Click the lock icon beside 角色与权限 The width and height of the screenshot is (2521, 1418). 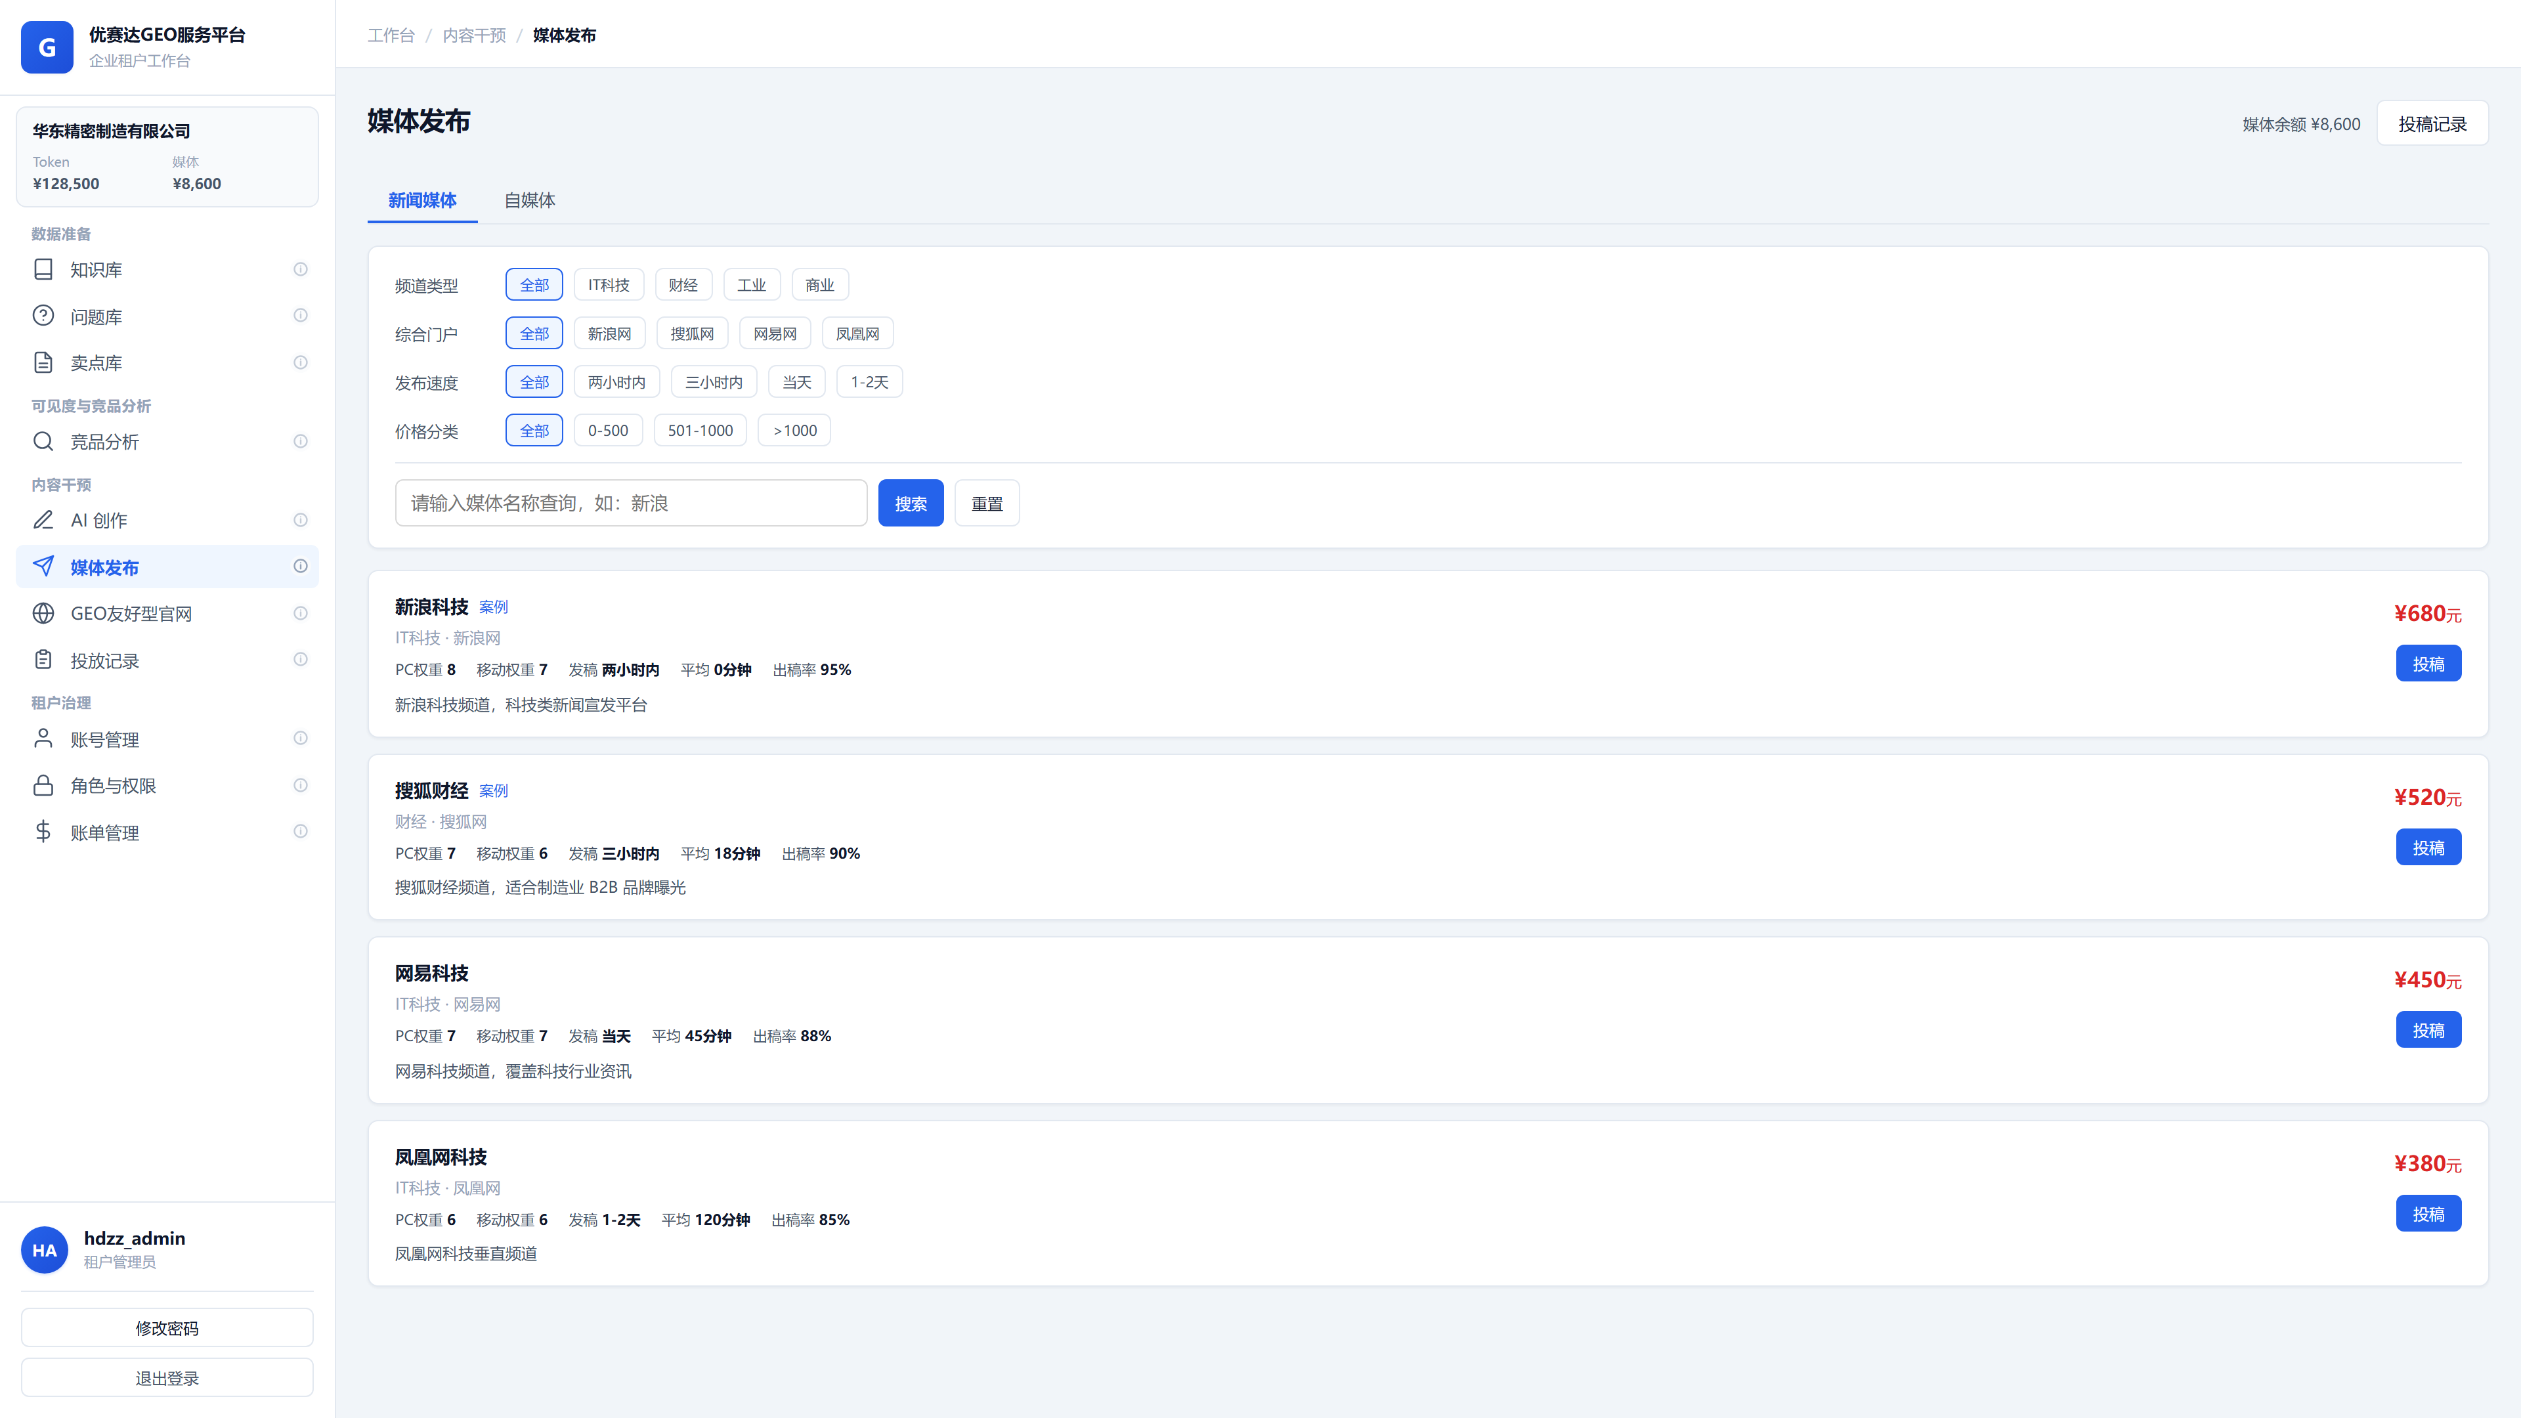pyautogui.click(x=43, y=786)
